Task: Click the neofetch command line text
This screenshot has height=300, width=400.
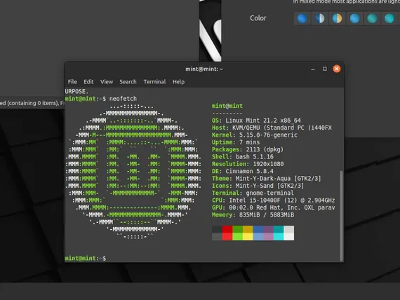Action: [124, 99]
